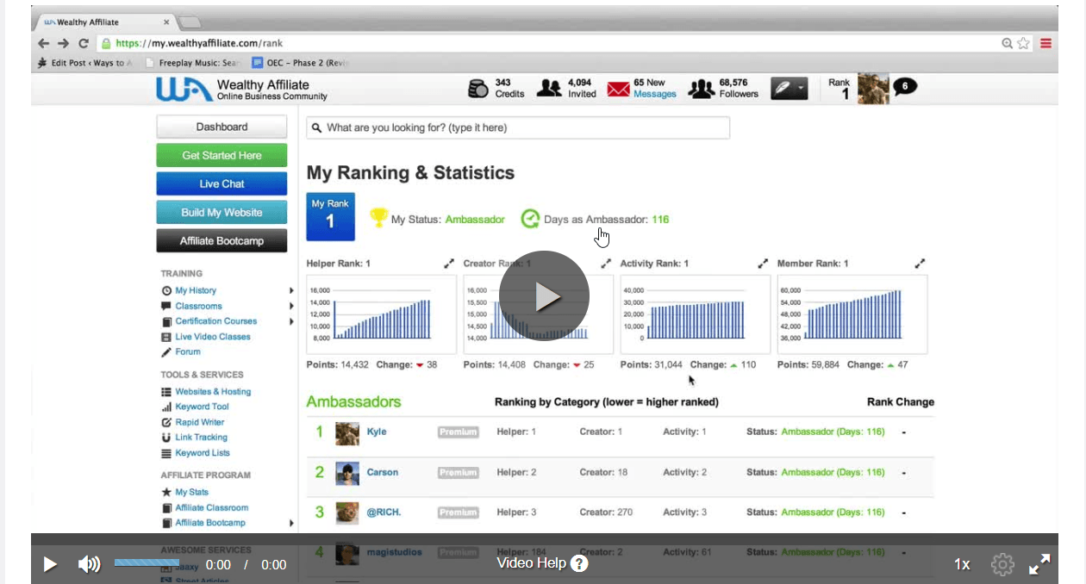Expand Certification Courses arrow
This screenshot has width=1086, height=584.
[291, 321]
